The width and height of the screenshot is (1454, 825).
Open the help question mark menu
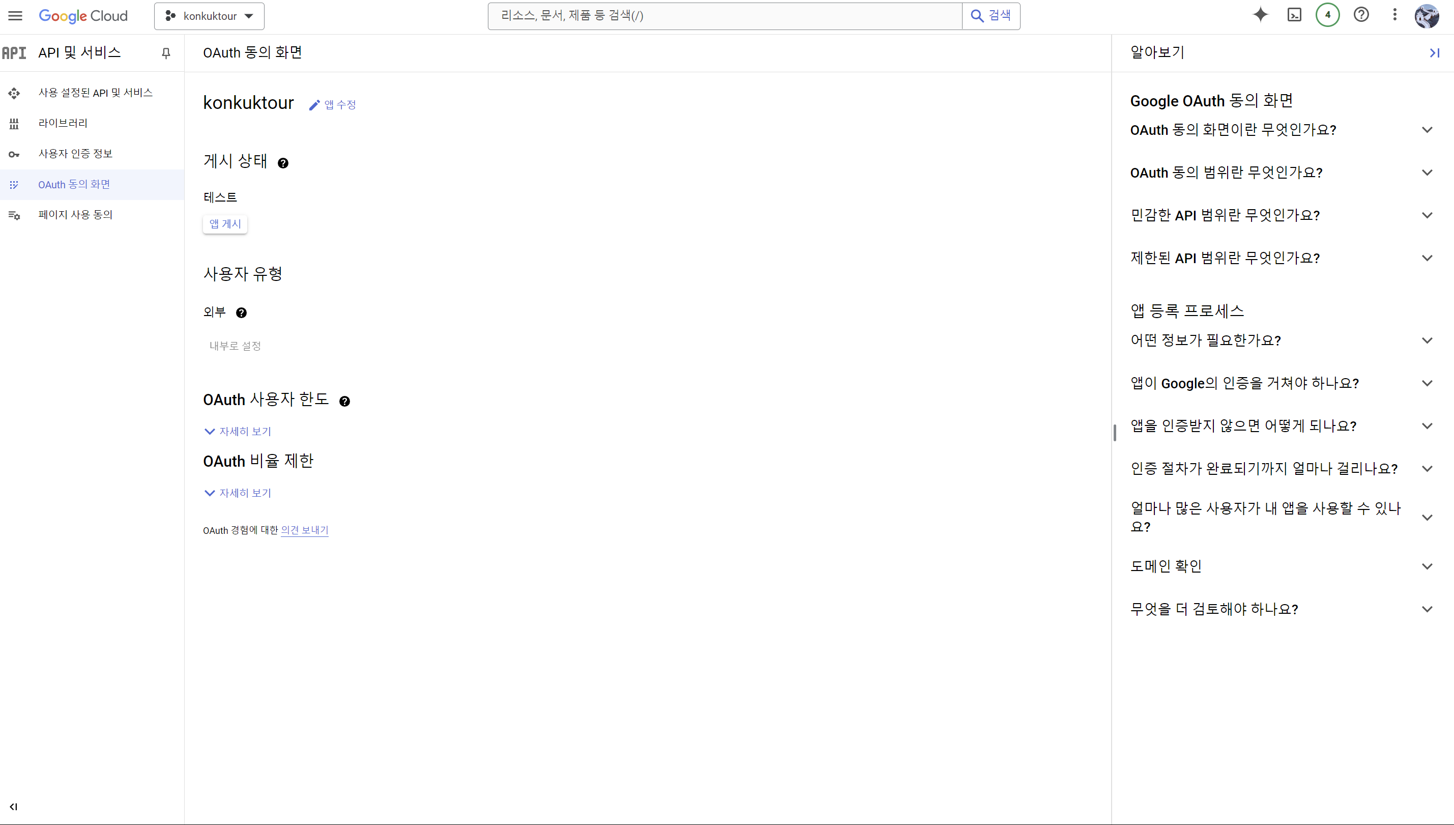1361,15
